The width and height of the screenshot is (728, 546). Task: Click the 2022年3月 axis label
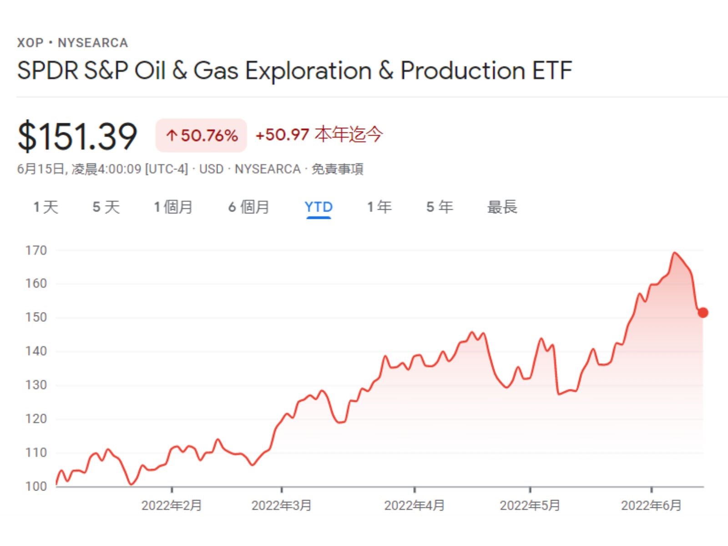point(282,506)
